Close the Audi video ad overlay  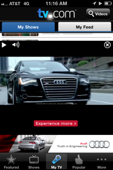(x=107, y=45)
